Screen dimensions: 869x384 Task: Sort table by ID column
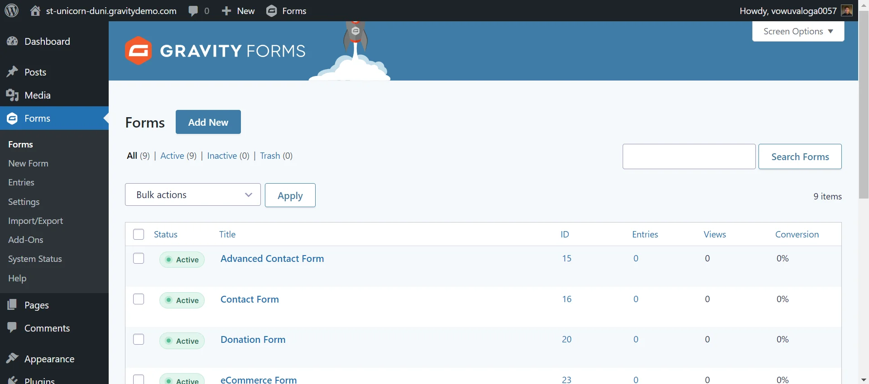565,234
